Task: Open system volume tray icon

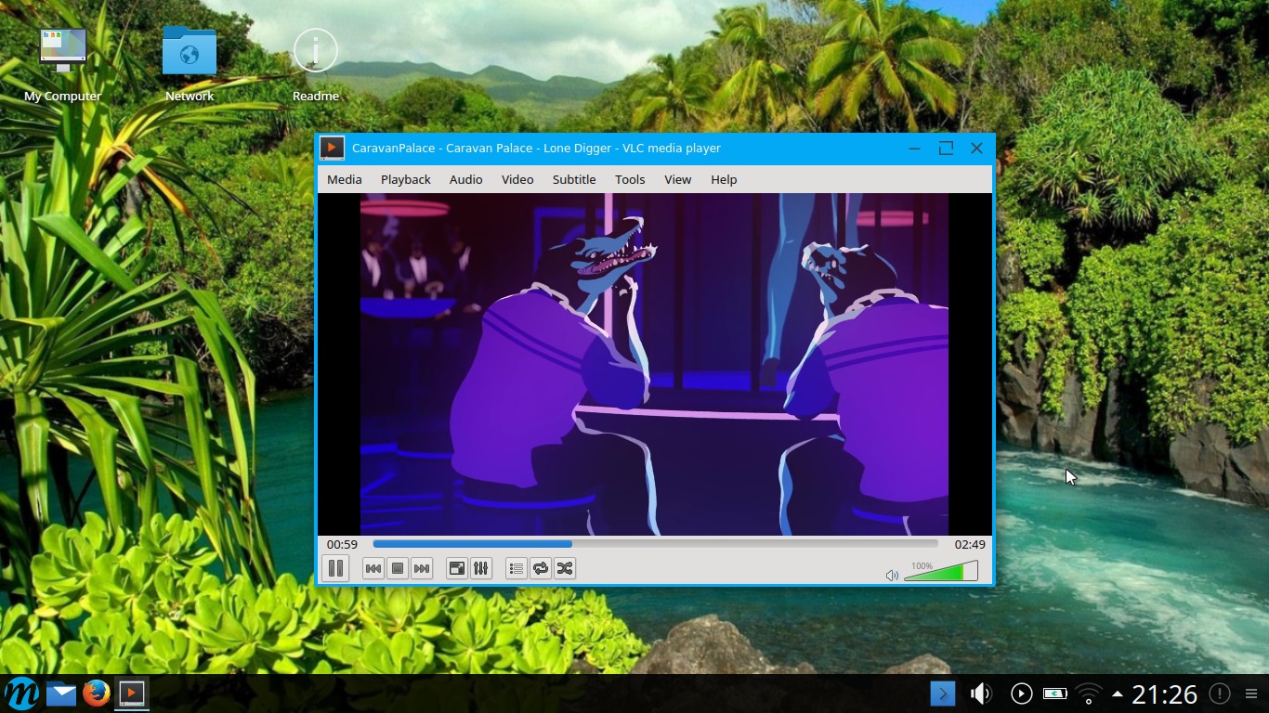Action: coord(981,694)
